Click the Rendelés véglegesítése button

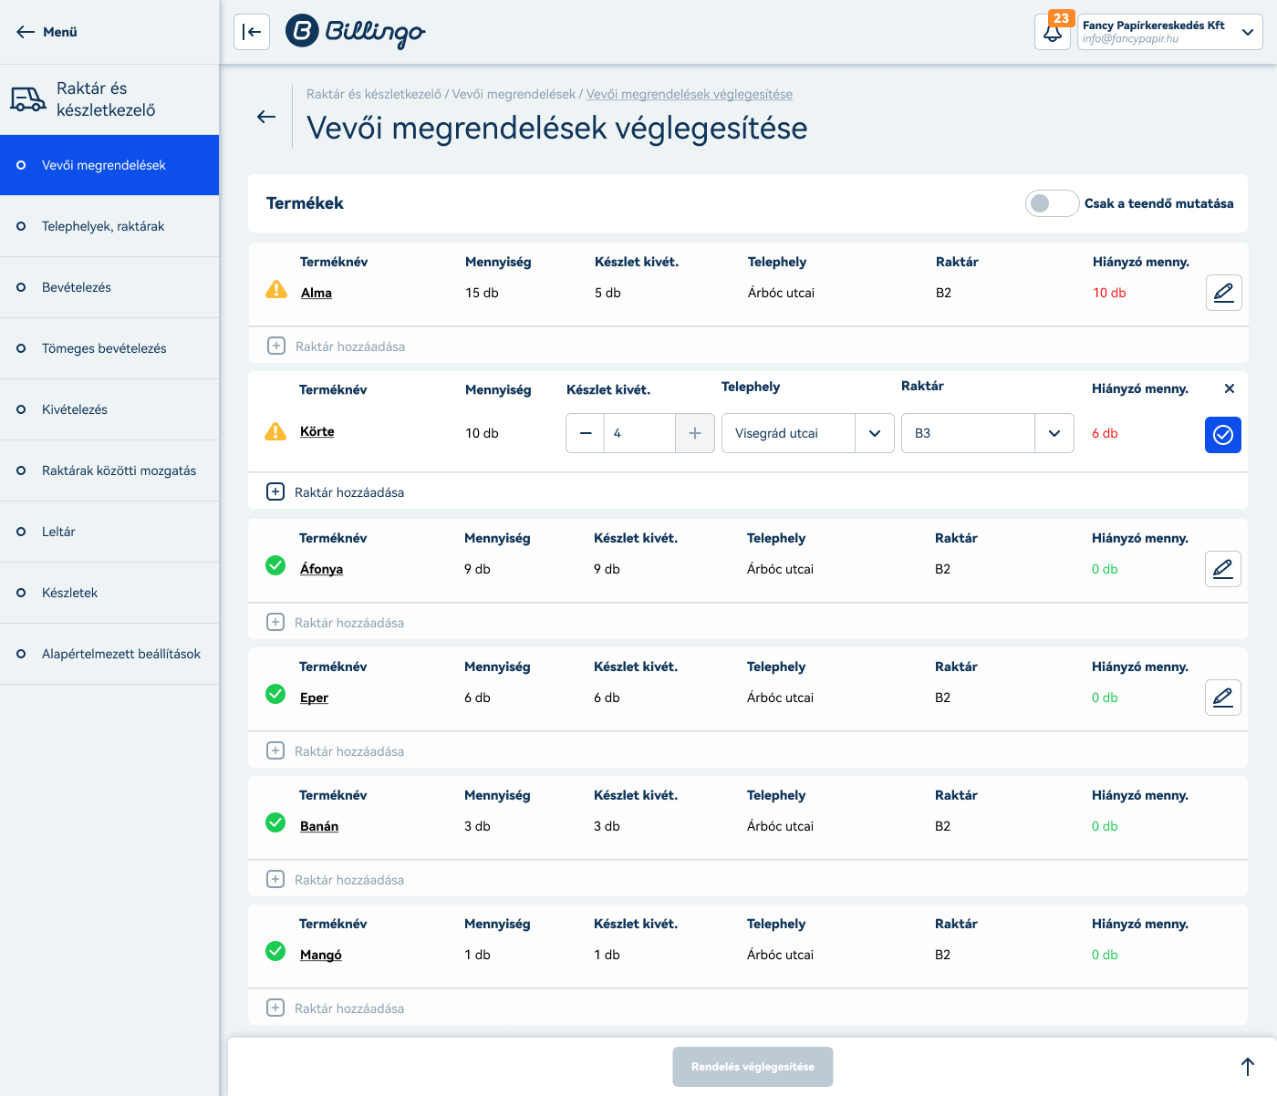pyautogui.click(x=753, y=1067)
